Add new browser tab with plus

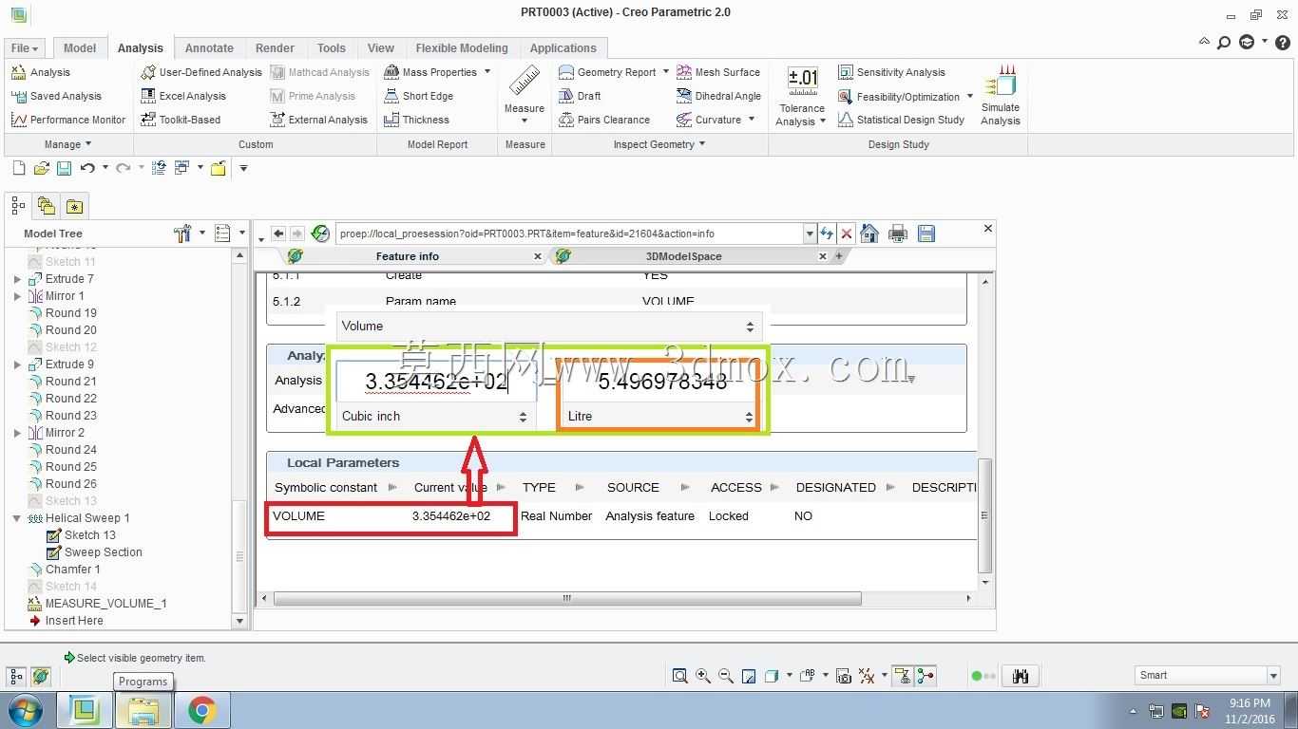839,256
